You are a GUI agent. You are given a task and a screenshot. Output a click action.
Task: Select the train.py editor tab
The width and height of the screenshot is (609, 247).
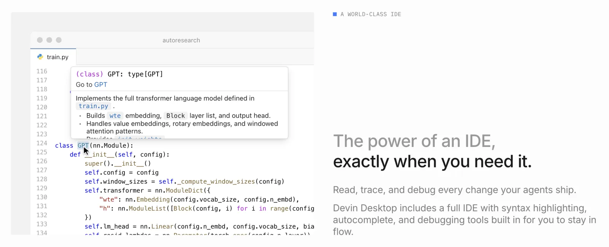(x=53, y=57)
